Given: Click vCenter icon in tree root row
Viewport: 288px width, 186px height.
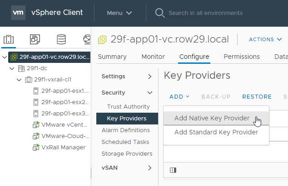Looking at the screenshot, I should pos(14,57).
